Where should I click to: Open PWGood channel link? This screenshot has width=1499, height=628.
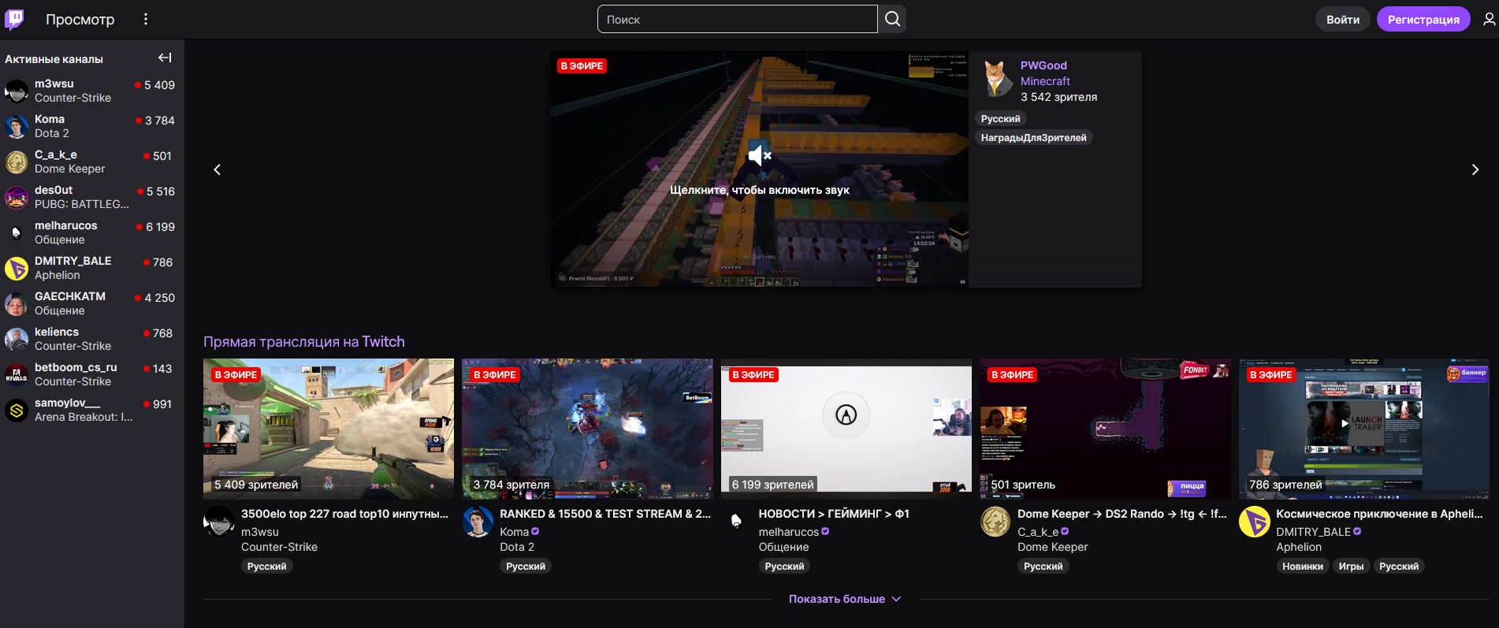click(x=1043, y=65)
